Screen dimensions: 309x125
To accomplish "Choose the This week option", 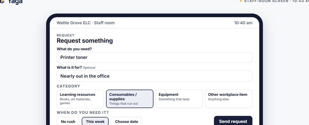I will [95, 121].
